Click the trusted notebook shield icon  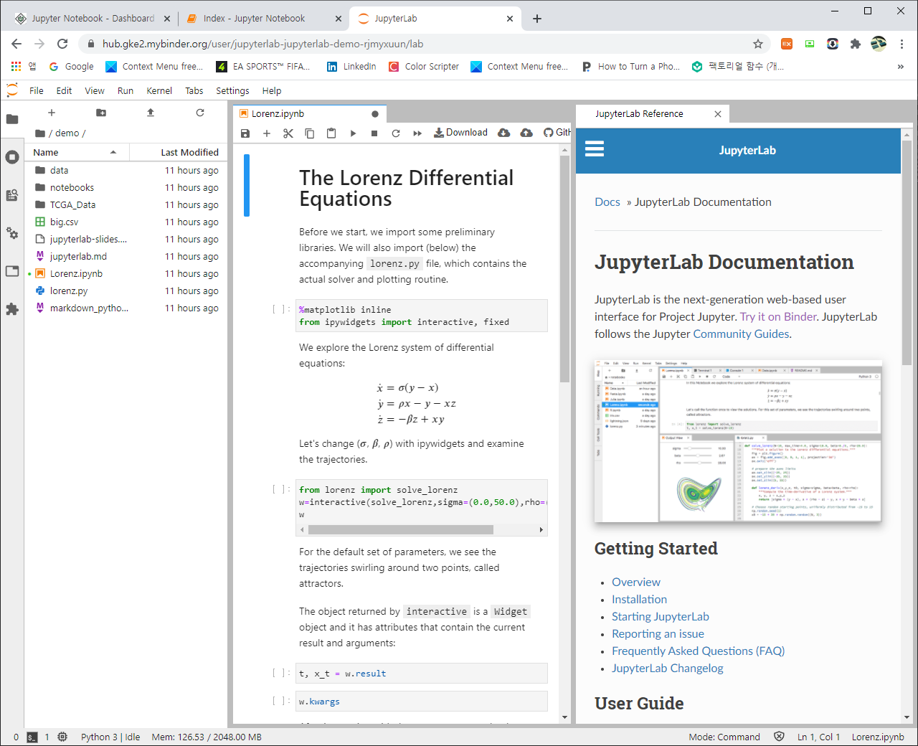pos(779,737)
